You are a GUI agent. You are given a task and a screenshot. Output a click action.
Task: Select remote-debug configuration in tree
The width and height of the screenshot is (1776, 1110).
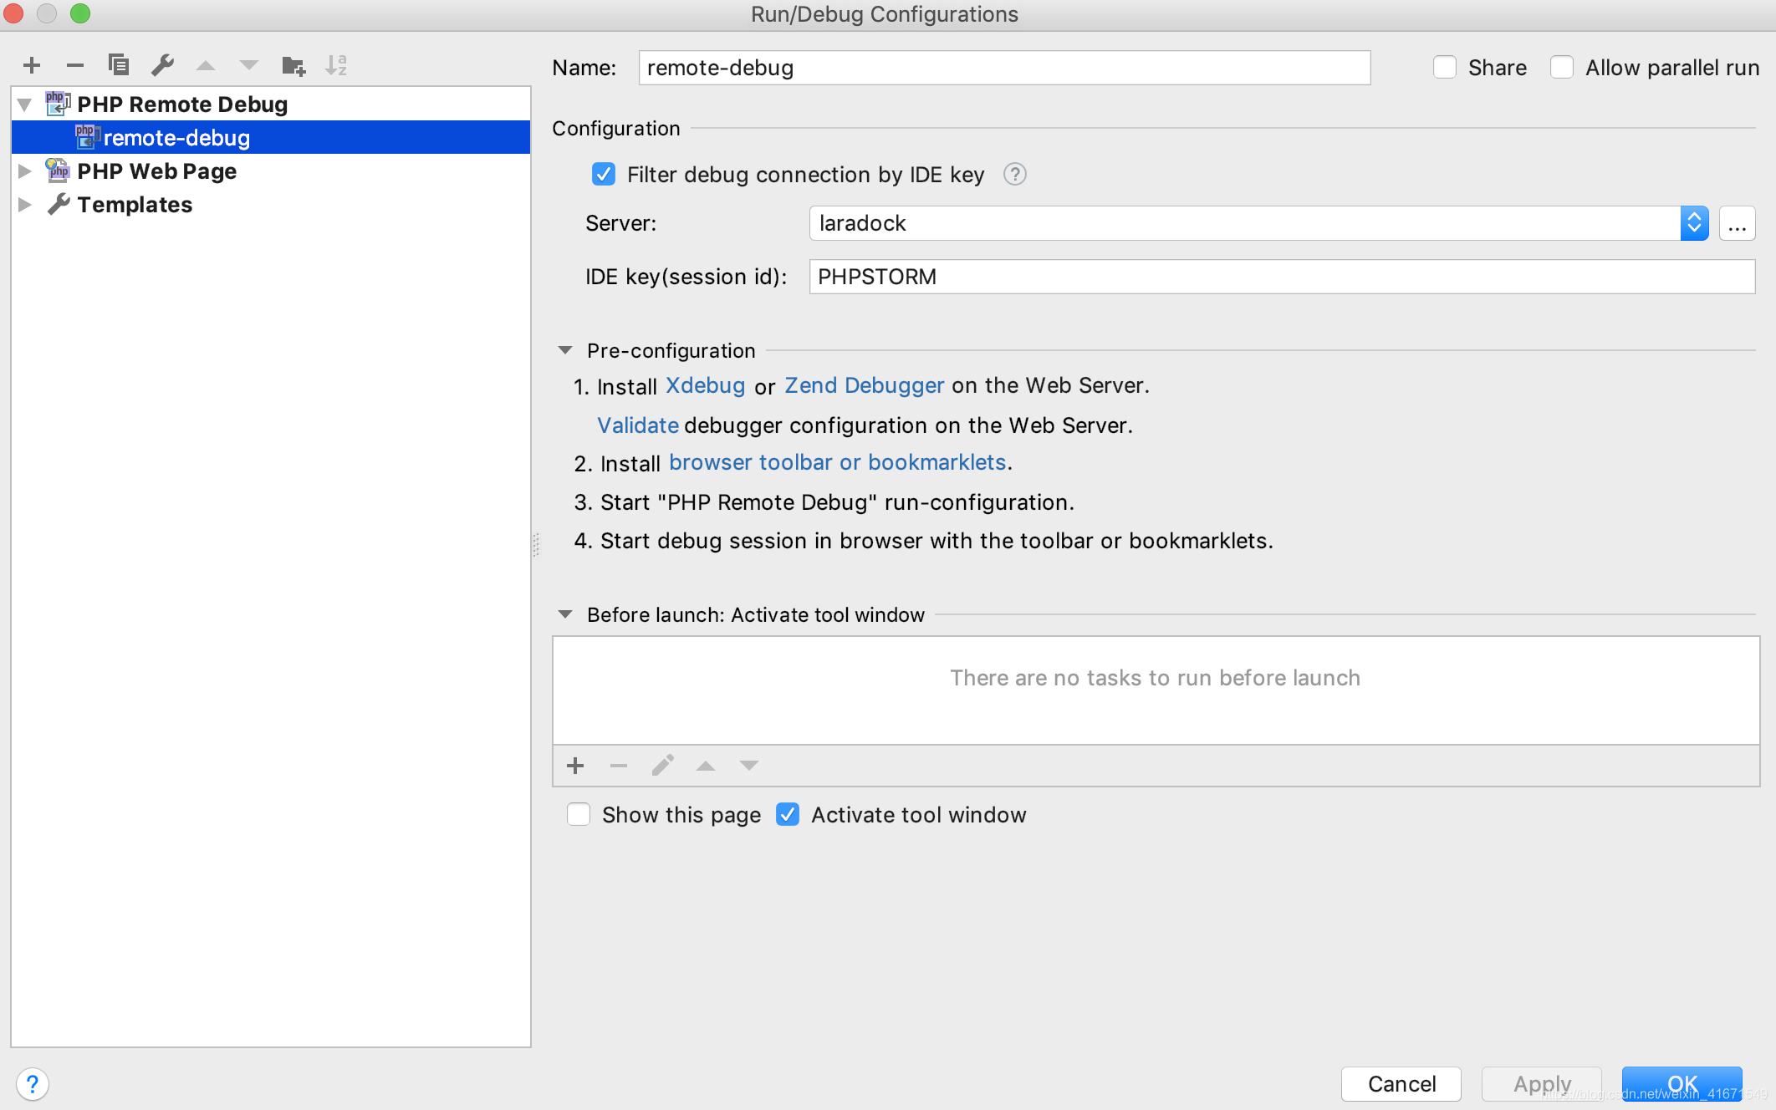[271, 138]
